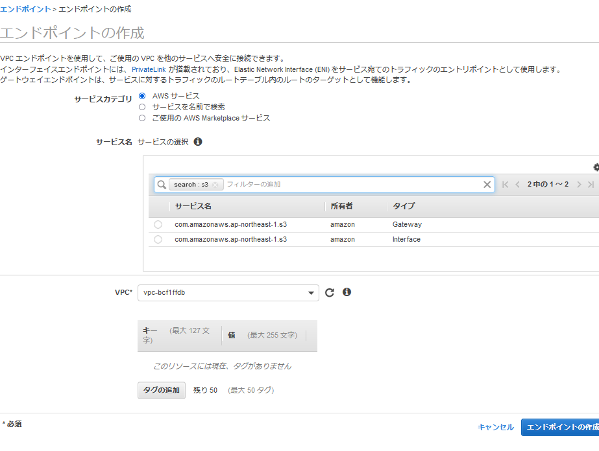
Task: Open the VPC dropdown vpc-bcf1ffdb
Action: [x=228, y=293]
